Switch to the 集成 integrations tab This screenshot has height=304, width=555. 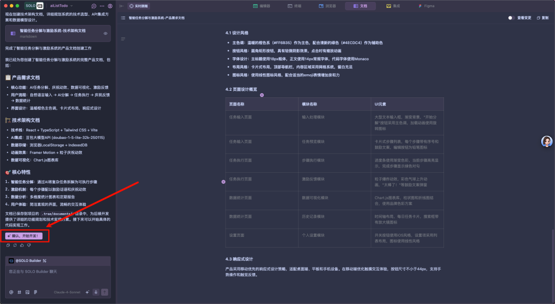tap(393, 6)
